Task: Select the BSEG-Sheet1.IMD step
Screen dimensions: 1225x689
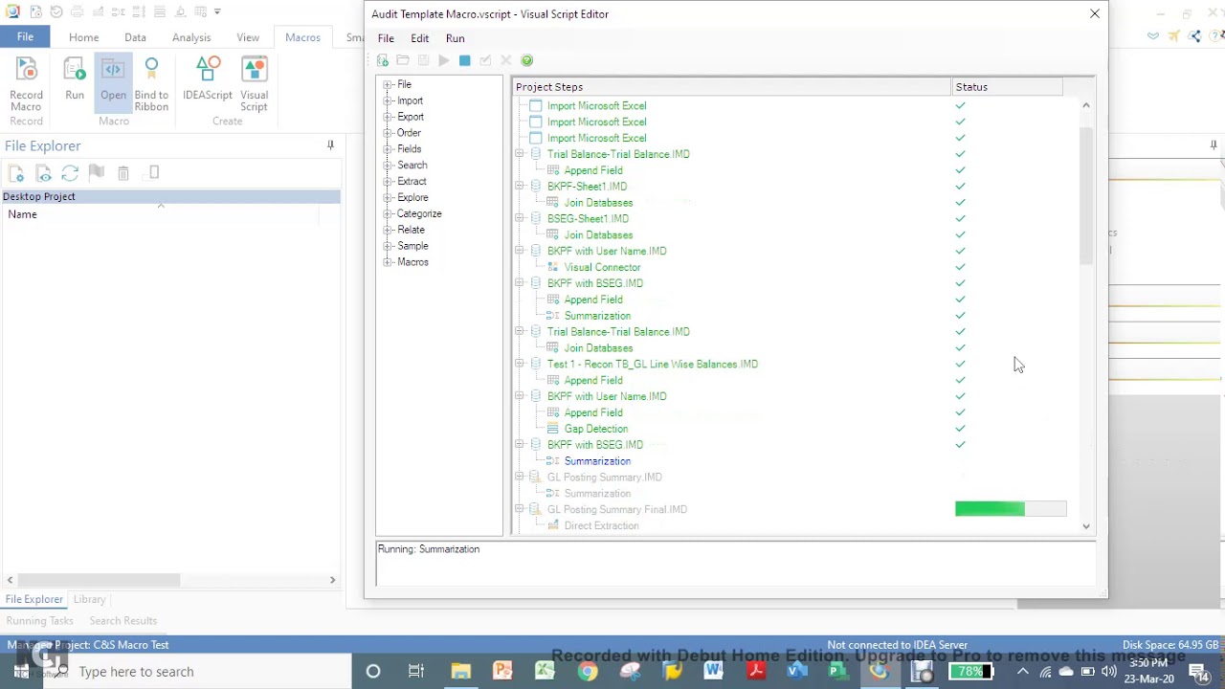Action: click(588, 218)
